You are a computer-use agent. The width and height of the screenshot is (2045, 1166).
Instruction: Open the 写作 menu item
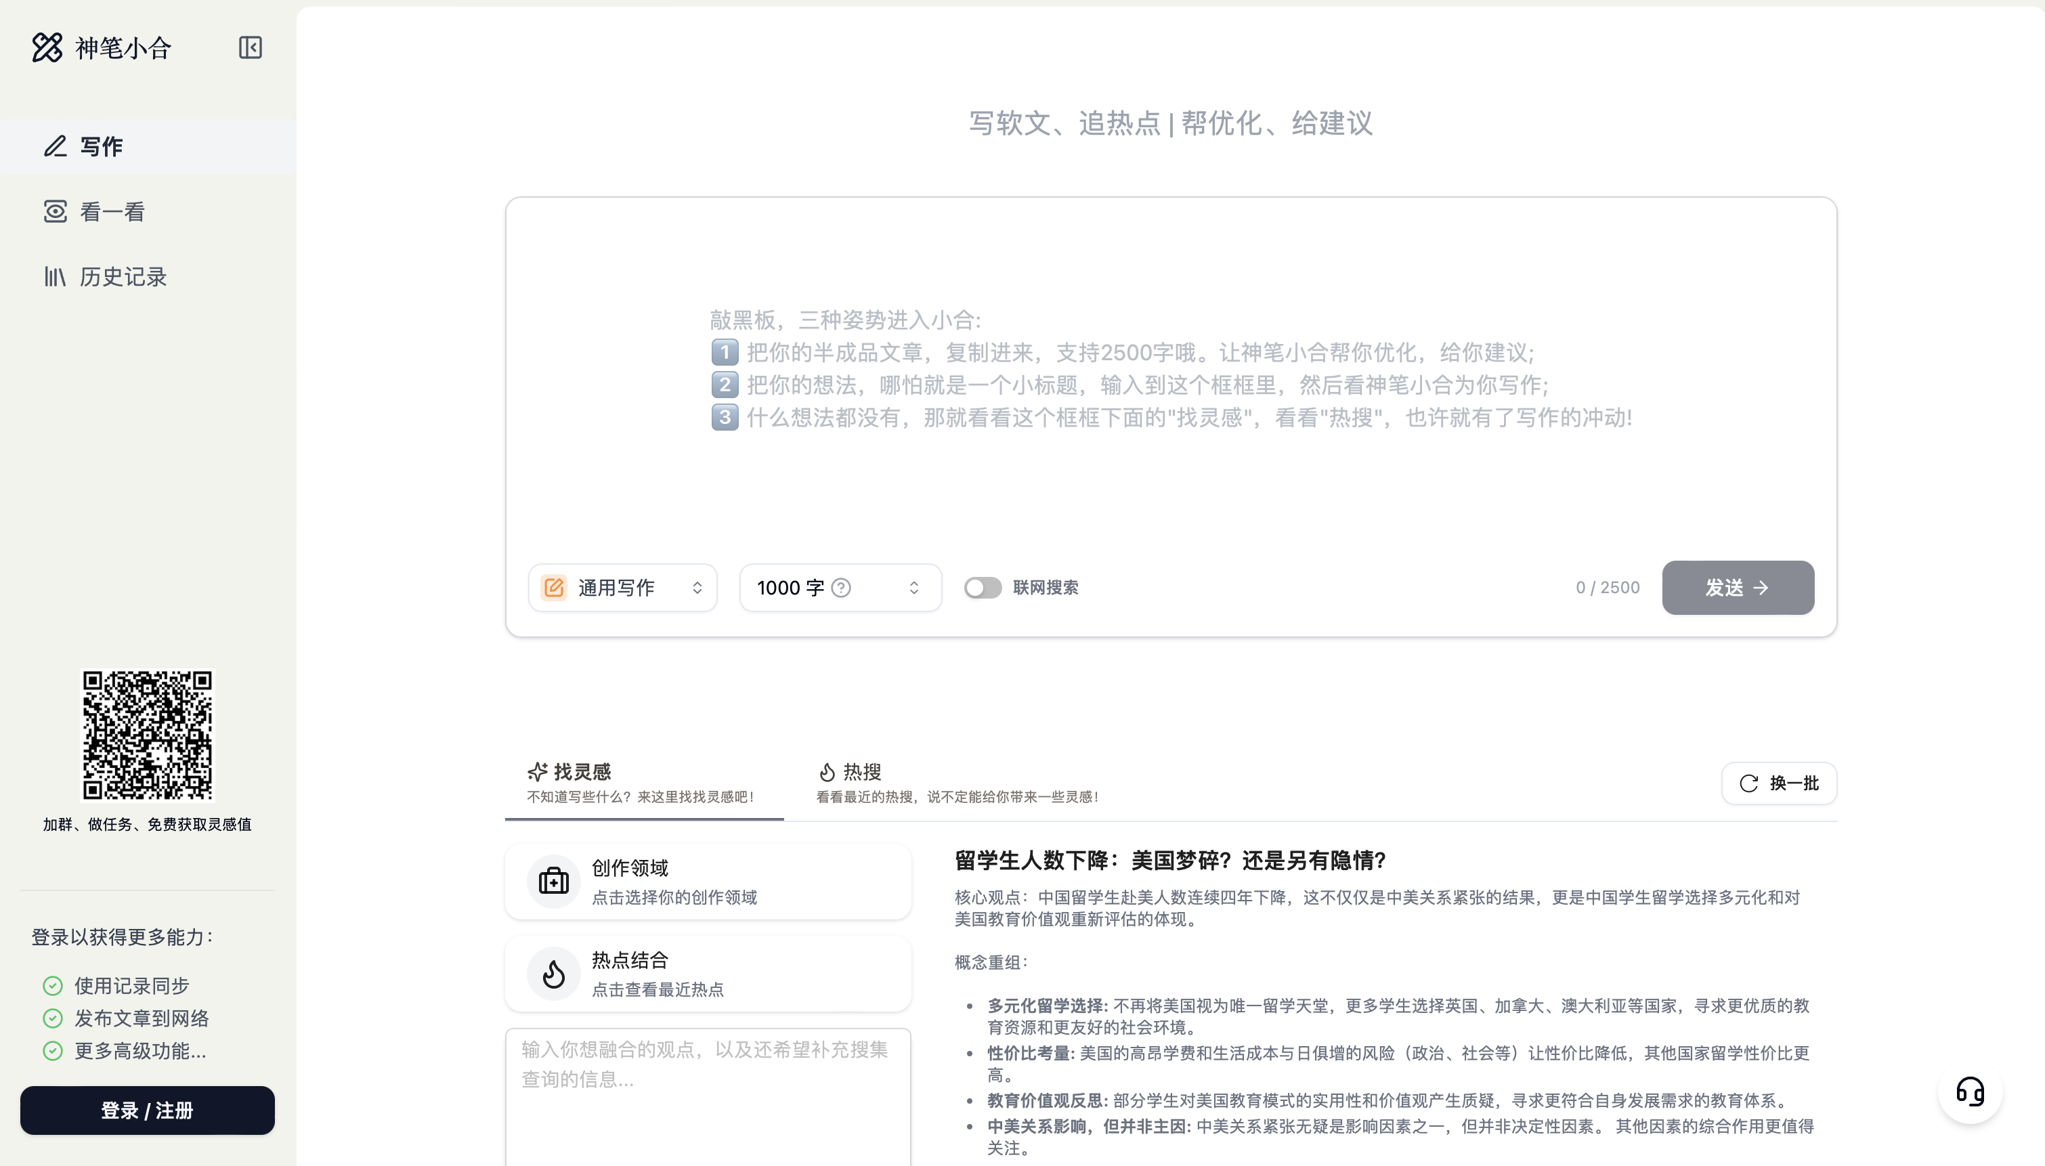click(x=148, y=146)
